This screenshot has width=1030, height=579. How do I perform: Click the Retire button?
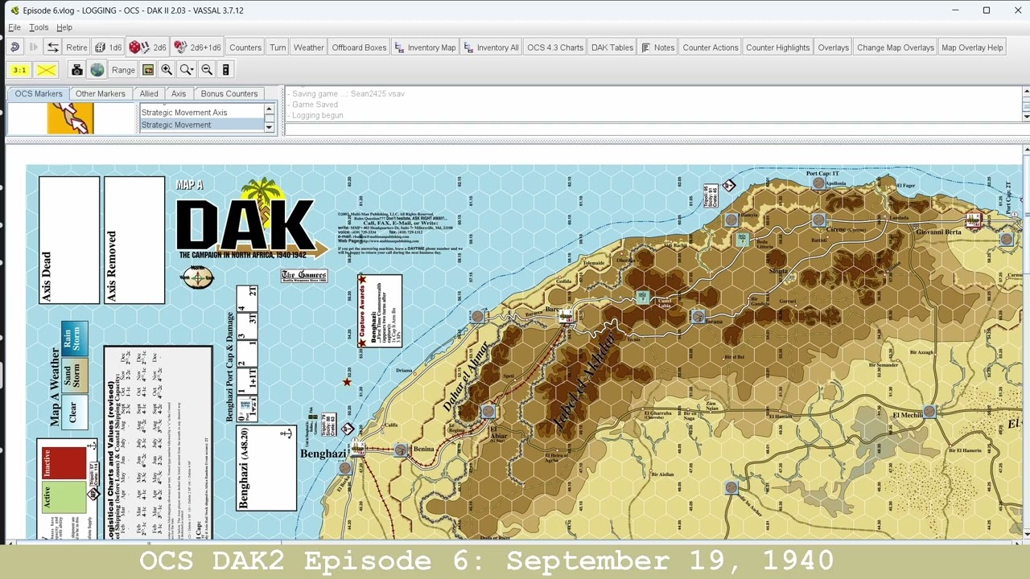click(x=76, y=47)
